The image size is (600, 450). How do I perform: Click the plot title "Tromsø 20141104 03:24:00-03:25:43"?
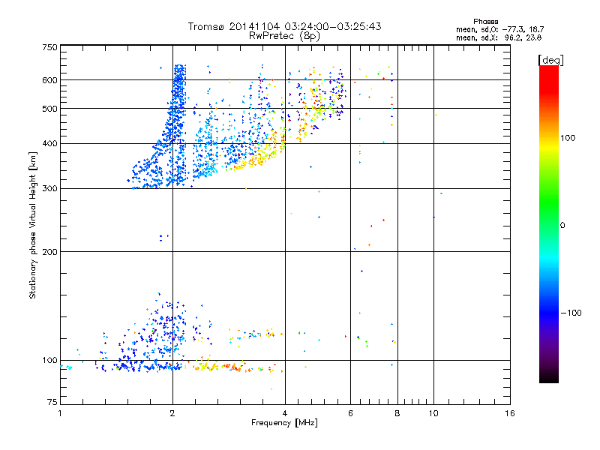pos(284,26)
